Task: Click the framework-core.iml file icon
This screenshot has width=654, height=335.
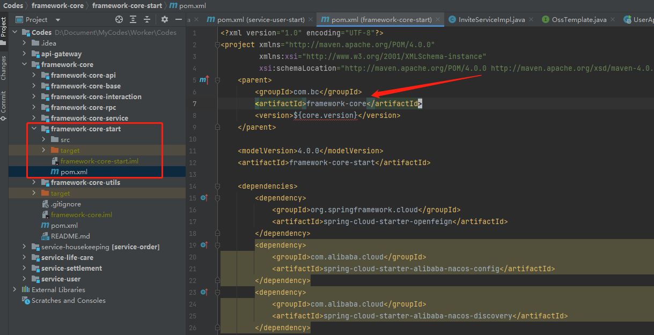Action: (46, 214)
